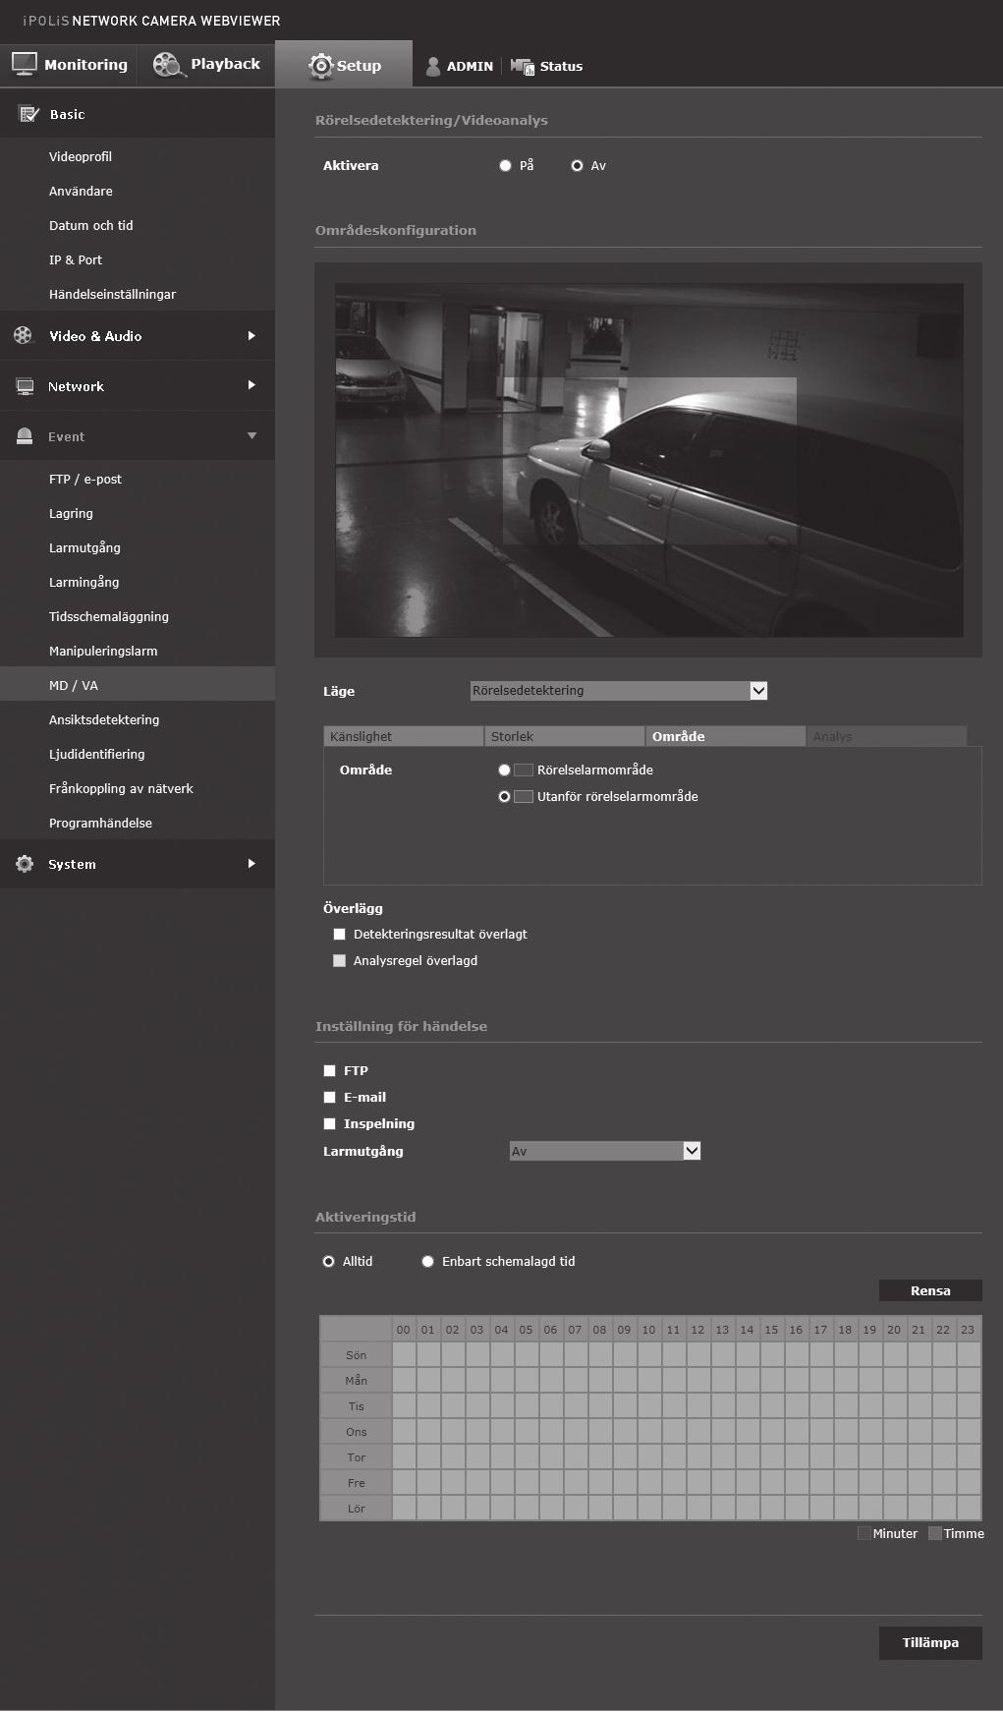Image resolution: width=1003 pixels, height=1712 pixels.
Task: Open Tidsschemaläggning page
Action: pyautogui.click(x=109, y=617)
